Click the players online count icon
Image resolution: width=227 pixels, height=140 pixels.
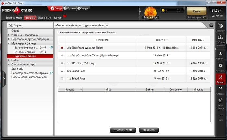click(213, 16)
